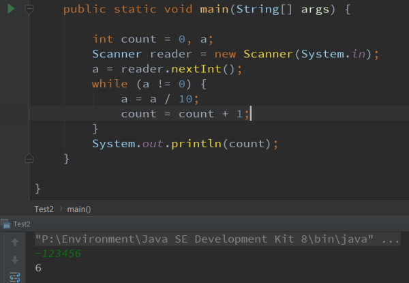Viewport: 409px width, 283px height.
Task: Collapse the main method using the fold marker
Action: click(29, 10)
